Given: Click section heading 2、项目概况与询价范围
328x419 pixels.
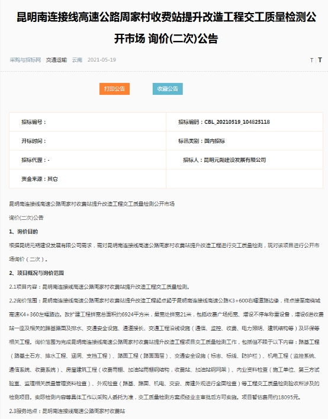Looking at the screenshot, I should pos(37,273).
